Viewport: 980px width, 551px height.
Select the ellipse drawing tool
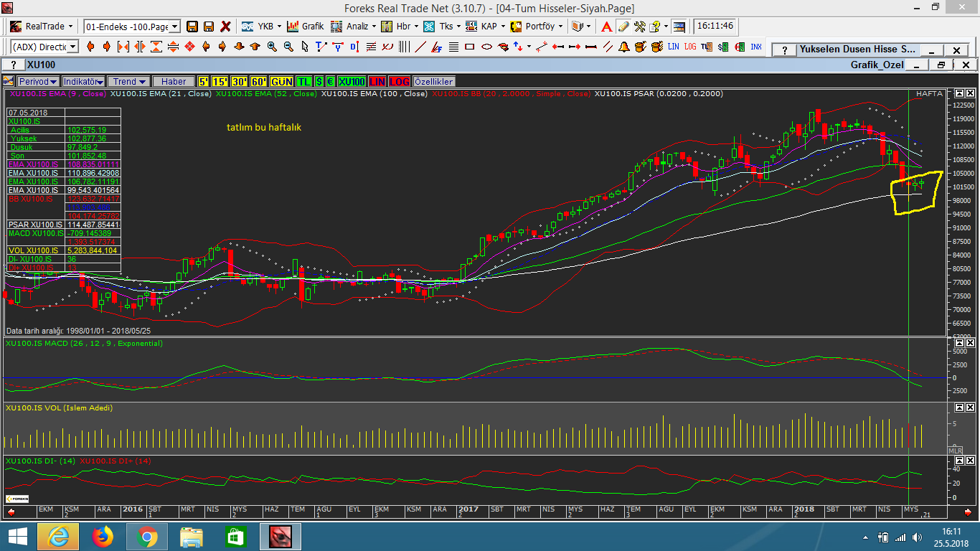point(486,47)
